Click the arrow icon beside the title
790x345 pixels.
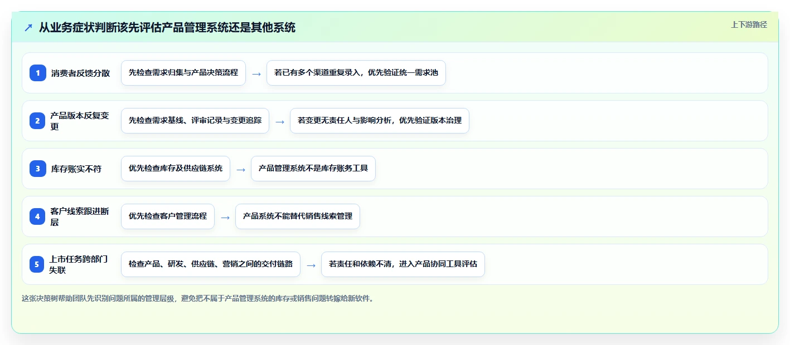coord(28,27)
